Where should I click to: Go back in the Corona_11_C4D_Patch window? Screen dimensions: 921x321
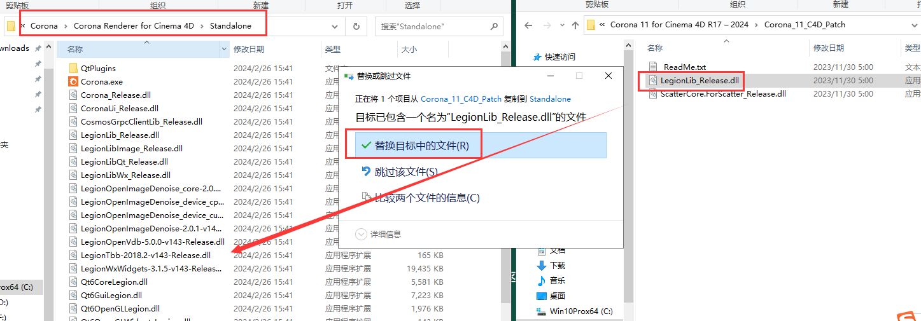(x=528, y=25)
